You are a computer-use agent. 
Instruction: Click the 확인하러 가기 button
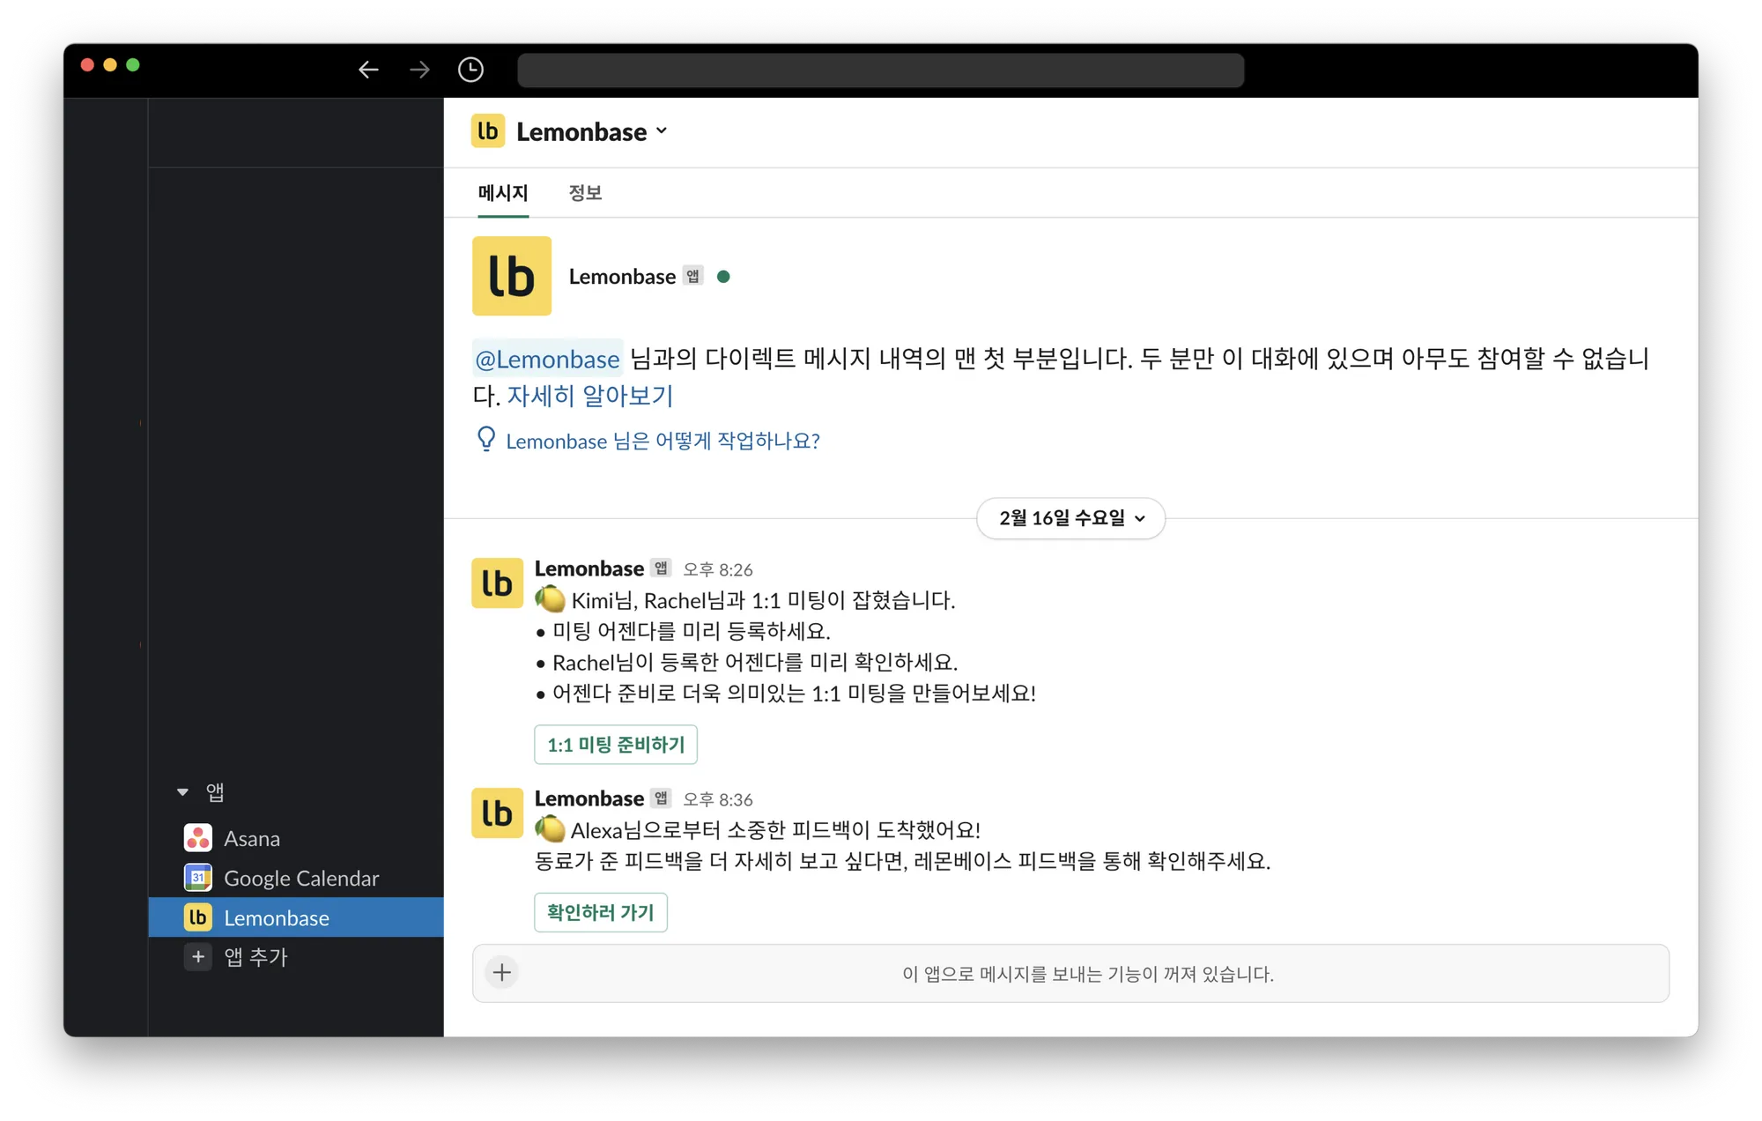click(x=601, y=912)
